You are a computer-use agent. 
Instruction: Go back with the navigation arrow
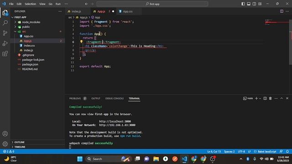click(x=86, y=4)
